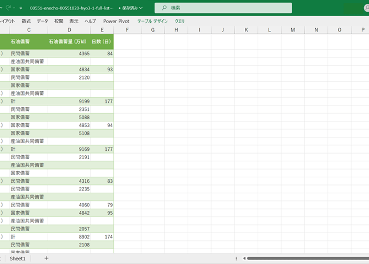Select column K header
369x264 pixels.
246,30
